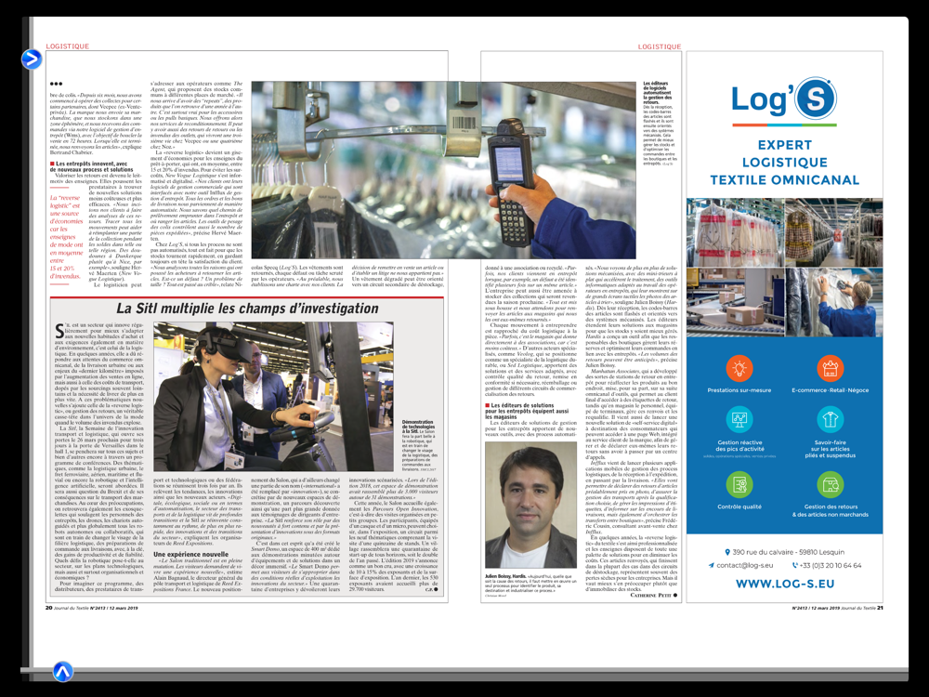929x697 pixels.
Task: Click the blue right-chevron arrow button
Action: click(x=32, y=59)
